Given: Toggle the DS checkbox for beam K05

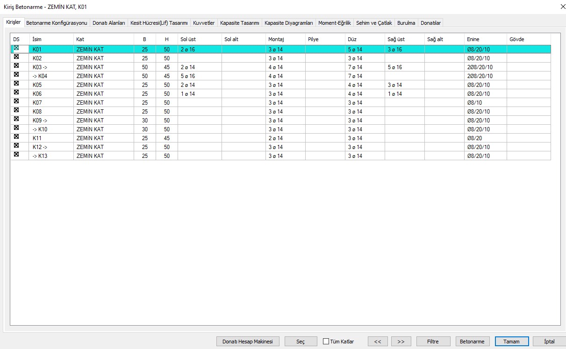Looking at the screenshot, I should click(x=16, y=84).
